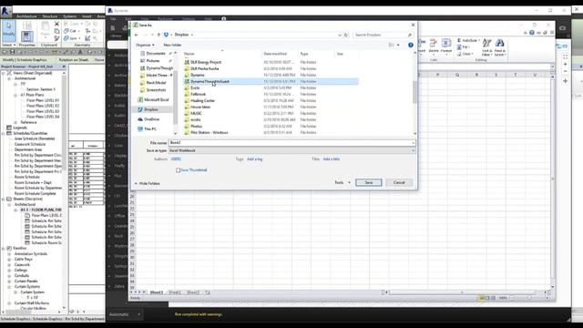Collapse with Hide Folders expander
This screenshot has width=583, height=328.
[148, 183]
